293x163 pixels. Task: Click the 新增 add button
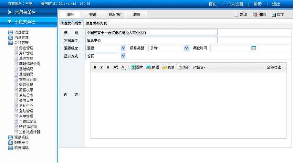(x=241, y=14)
